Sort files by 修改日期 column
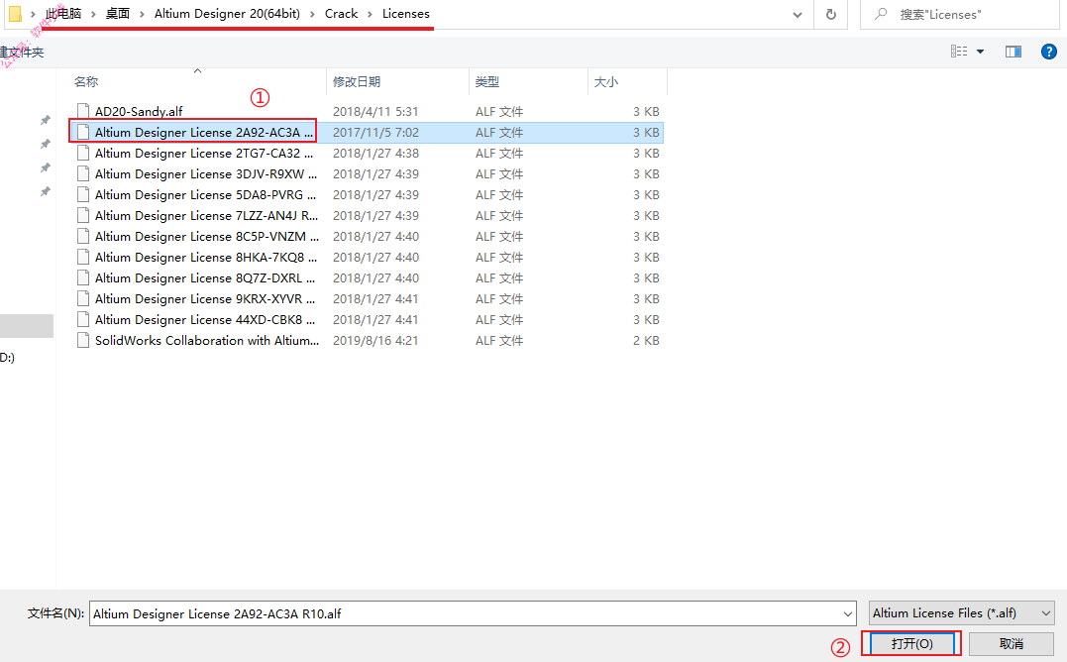This screenshot has width=1067, height=662. tap(356, 81)
